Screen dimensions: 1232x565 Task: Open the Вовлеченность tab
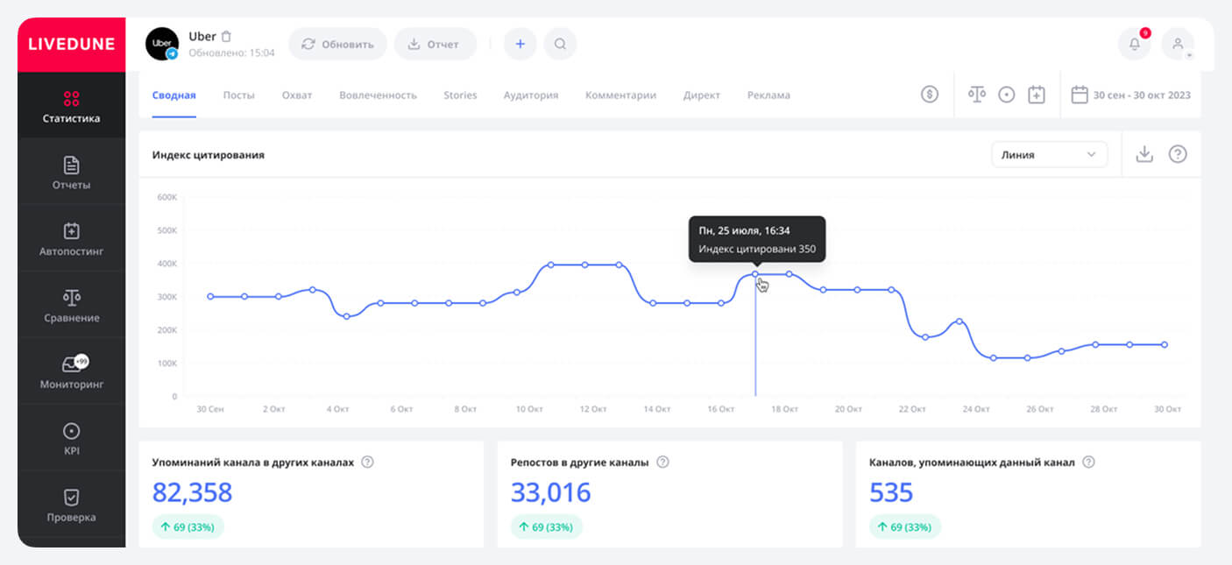[x=378, y=95]
